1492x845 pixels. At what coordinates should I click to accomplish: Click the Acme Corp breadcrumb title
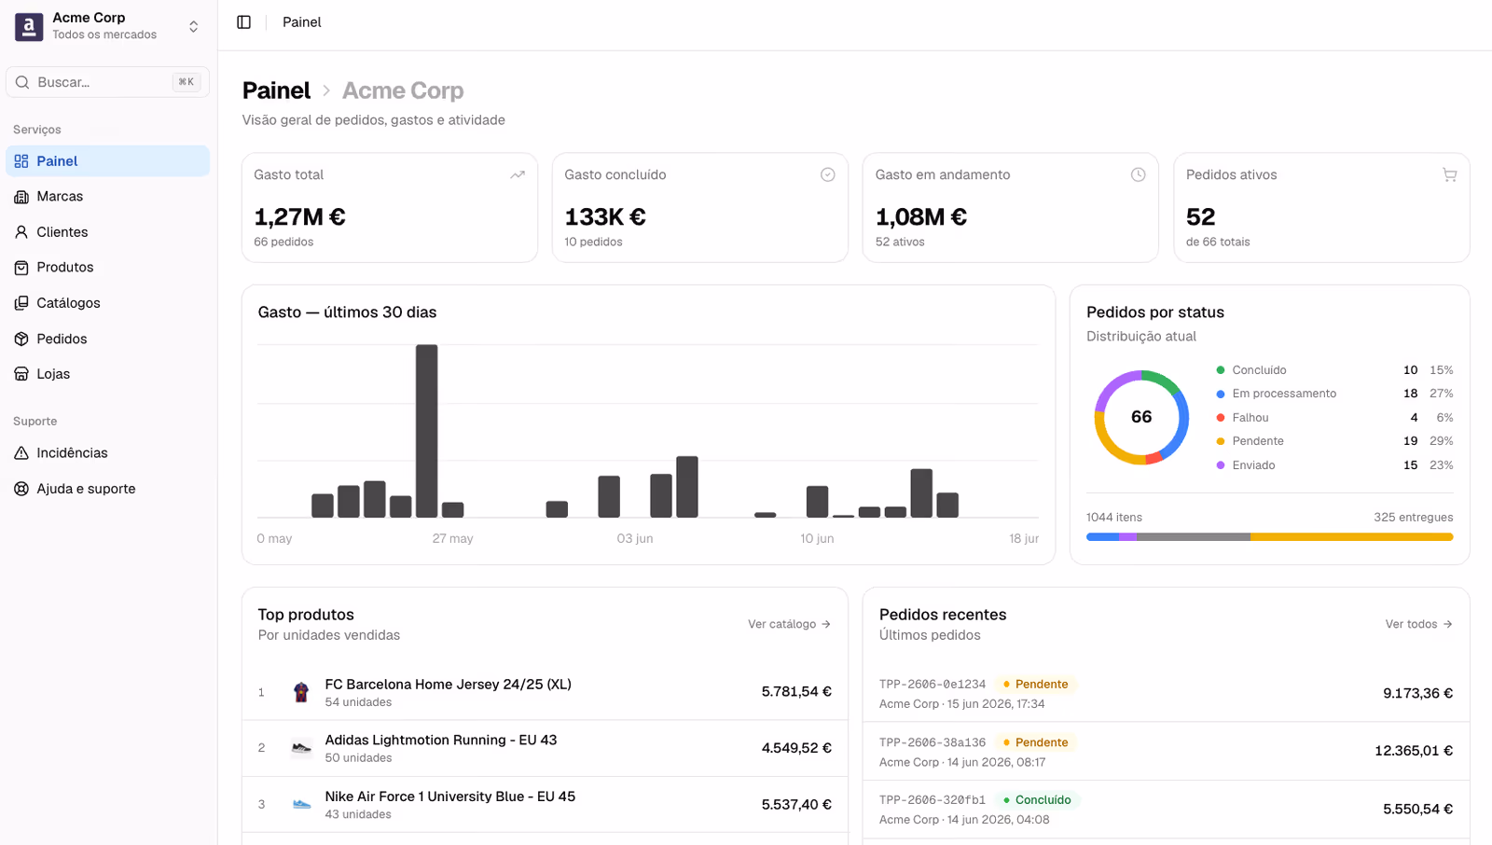pos(403,90)
